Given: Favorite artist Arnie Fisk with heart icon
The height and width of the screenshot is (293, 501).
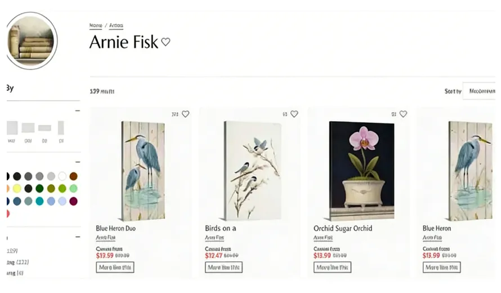Looking at the screenshot, I should 165,42.
